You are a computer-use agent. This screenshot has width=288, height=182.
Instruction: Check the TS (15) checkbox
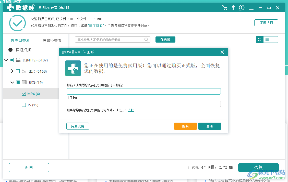[24, 105]
